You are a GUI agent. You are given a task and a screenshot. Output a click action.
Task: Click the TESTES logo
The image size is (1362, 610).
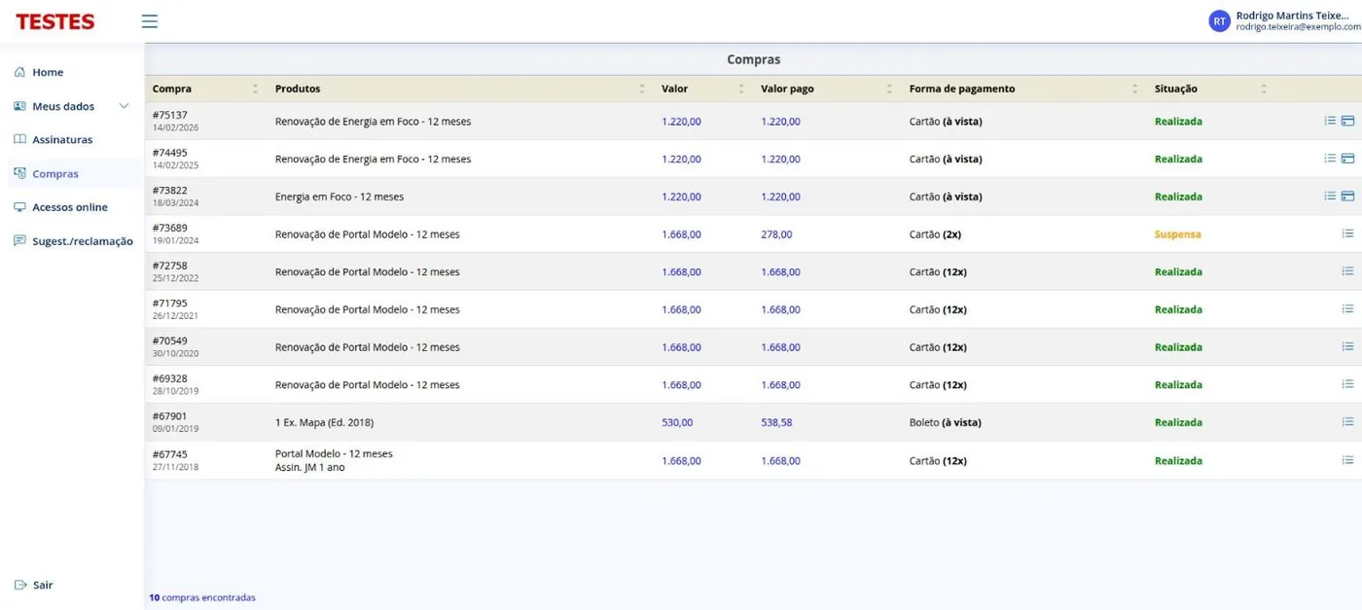coord(55,21)
